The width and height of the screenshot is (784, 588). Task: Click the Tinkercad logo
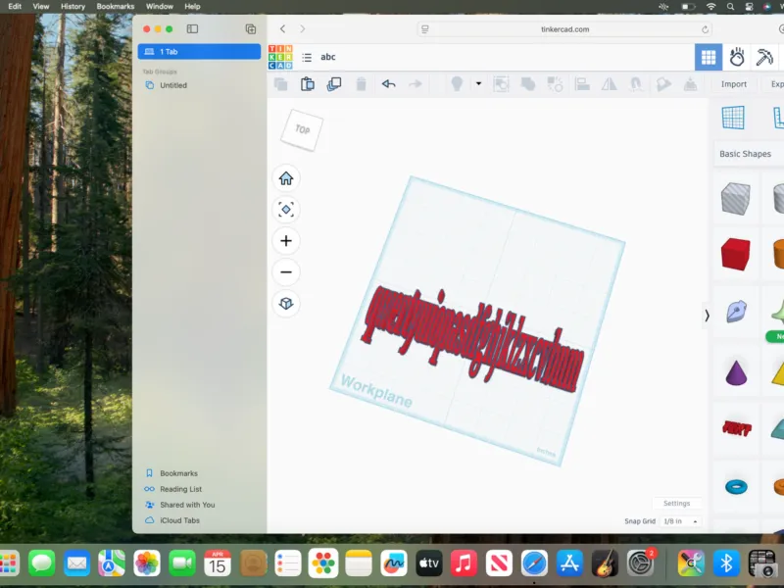(280, 57)
